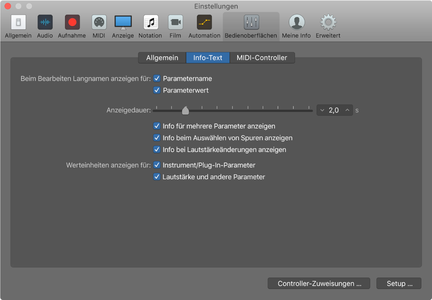Open Controller-Zuweisungen dialog
The width and height of the screenshot is (432, 300).
pyautogui.click(x=318, y=283)
